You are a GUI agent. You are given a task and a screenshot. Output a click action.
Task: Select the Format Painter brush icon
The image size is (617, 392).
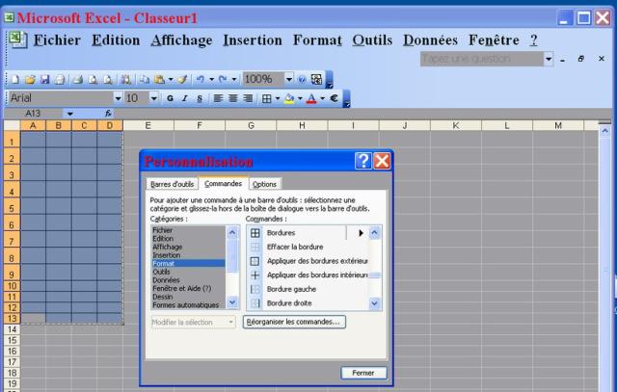point(182,79)
